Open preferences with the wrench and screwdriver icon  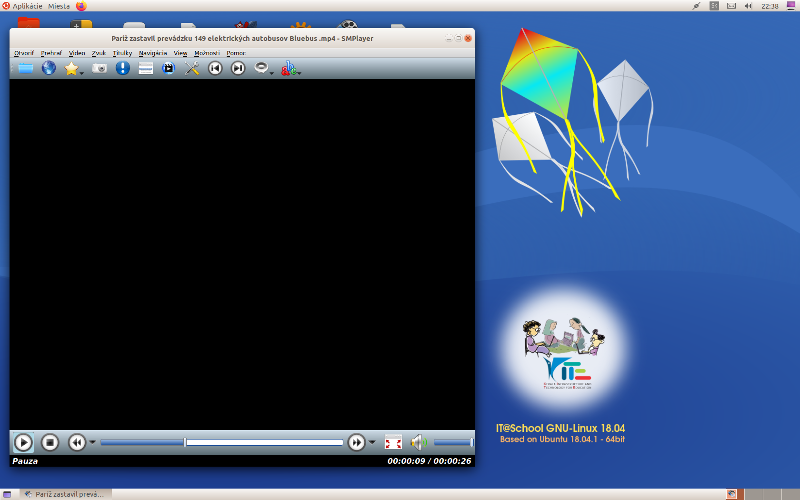pyautogui.click(x=192, y=68)
